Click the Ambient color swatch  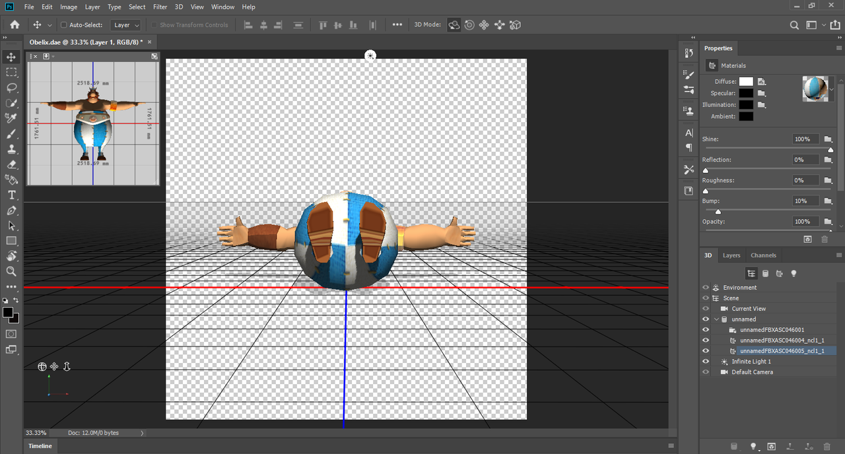pyautogui.click(x=746, y=116)
